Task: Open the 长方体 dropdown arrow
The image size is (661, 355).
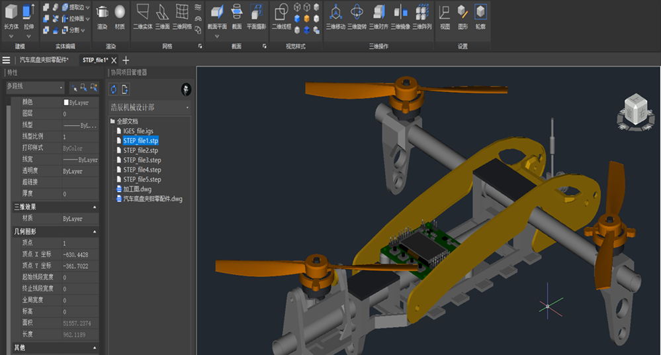Action: 11,36
